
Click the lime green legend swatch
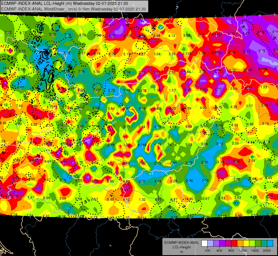tap(252, 243)
